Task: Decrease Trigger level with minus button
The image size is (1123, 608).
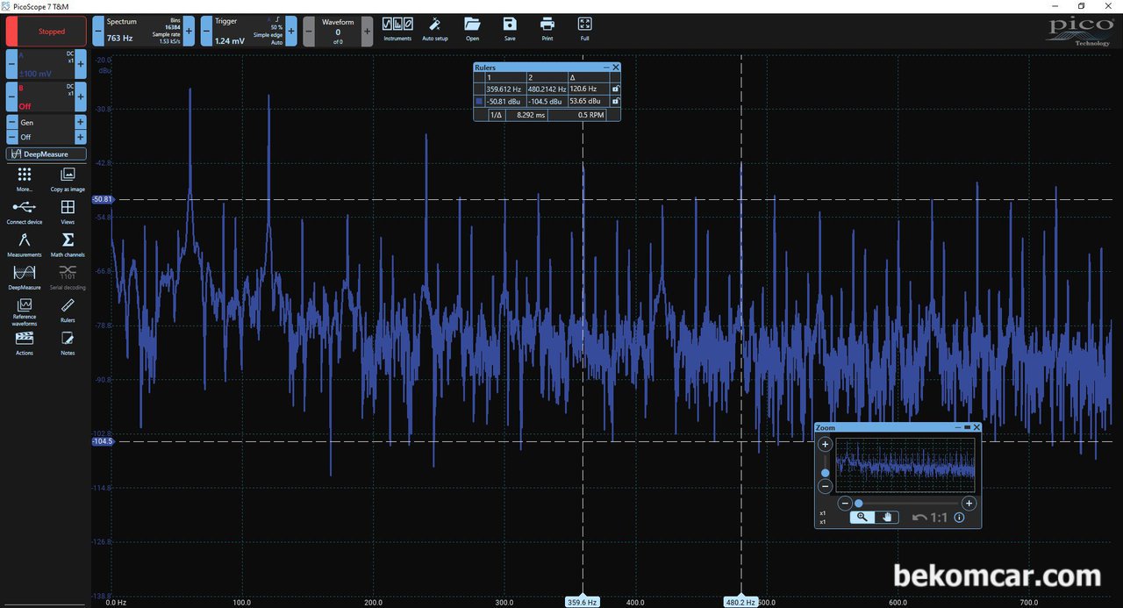Action: (x=206, y=32)
